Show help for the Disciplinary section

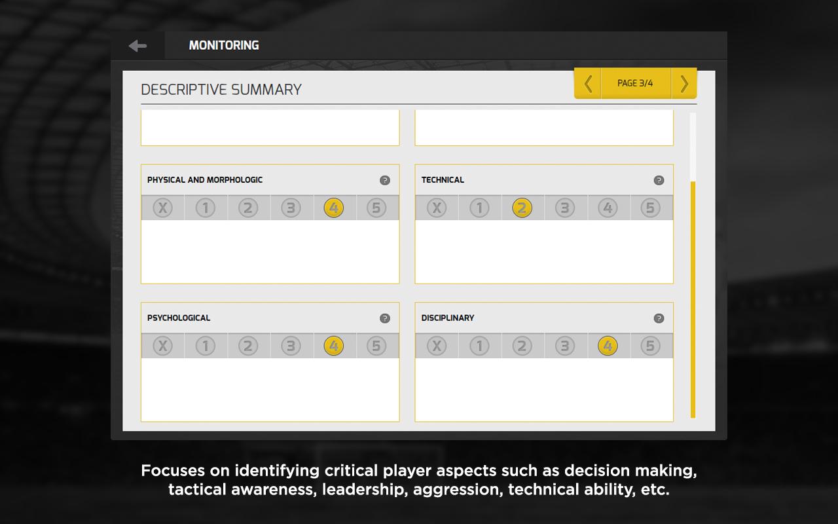tap(659, 318)
